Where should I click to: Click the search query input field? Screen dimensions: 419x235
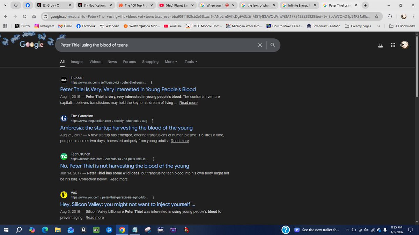tap(157, 45)
